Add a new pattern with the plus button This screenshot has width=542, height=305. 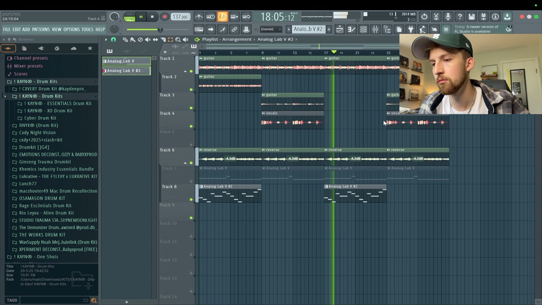[x=329, y=29]
